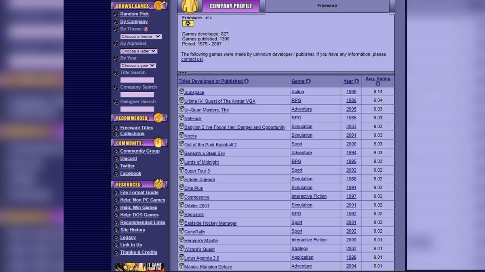Click the sort arrow under Avg. Rating

[378, 84]
